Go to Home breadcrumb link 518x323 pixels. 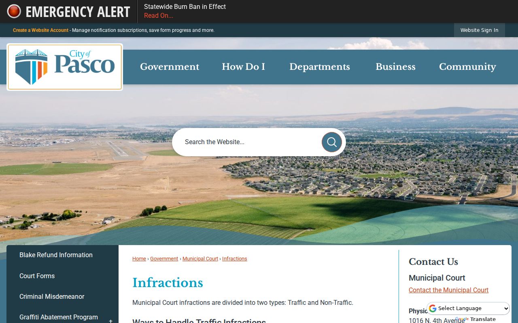139,259
